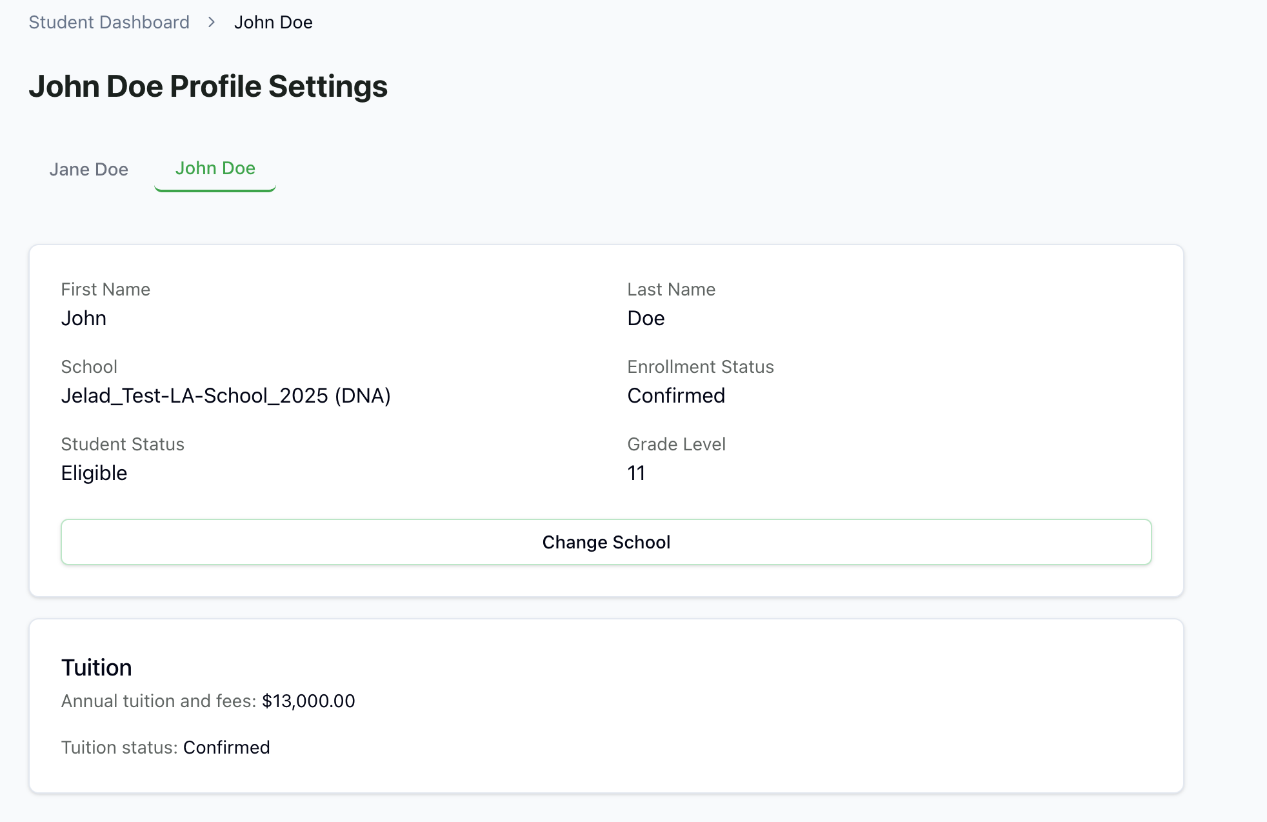Click the annual tuition amount $13,000.00
This screenshot has height=822, width=1267.
[308, 701]
